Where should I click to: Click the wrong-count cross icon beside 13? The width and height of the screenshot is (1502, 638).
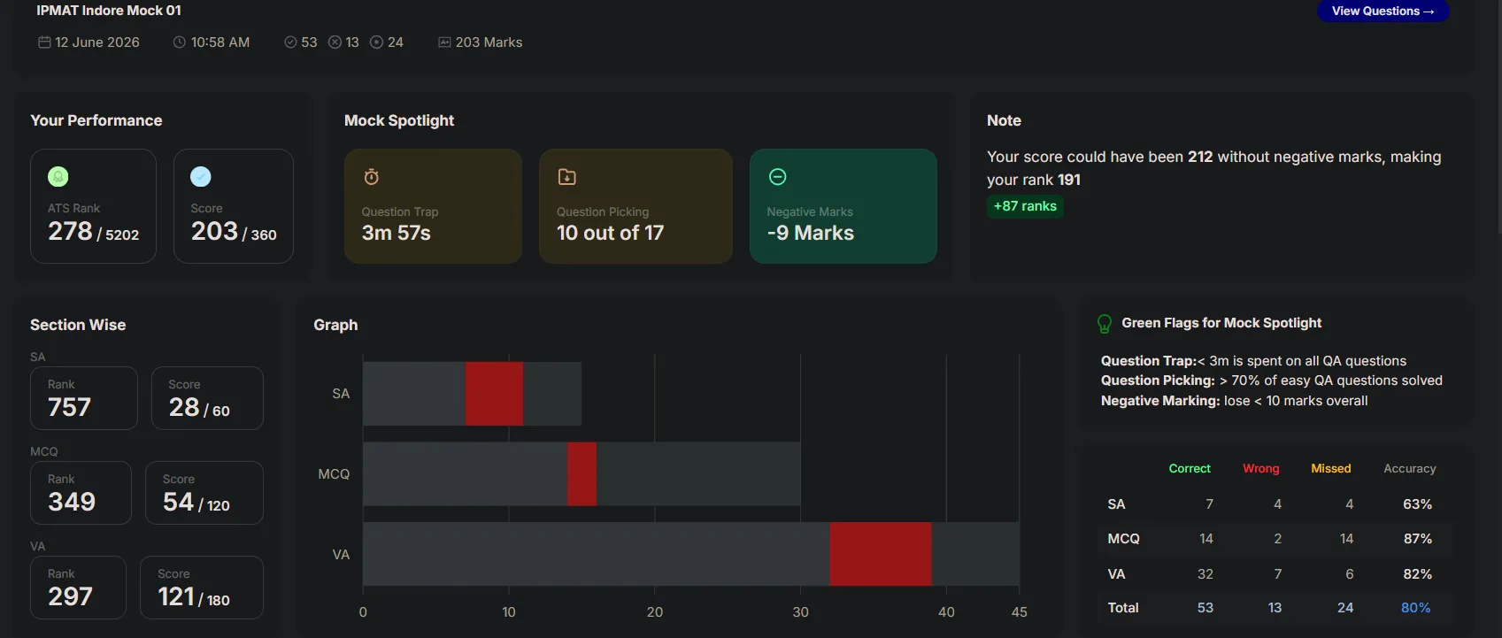335,42
